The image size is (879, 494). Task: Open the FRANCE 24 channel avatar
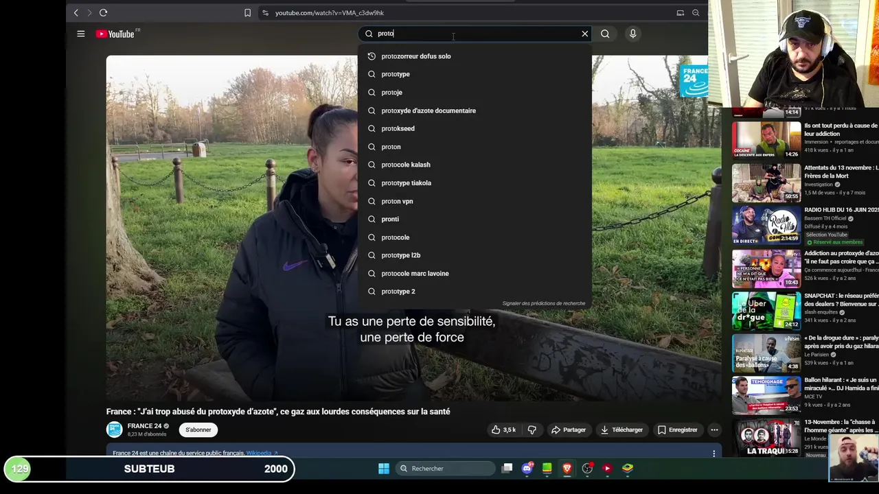click(x=114, y=430)
